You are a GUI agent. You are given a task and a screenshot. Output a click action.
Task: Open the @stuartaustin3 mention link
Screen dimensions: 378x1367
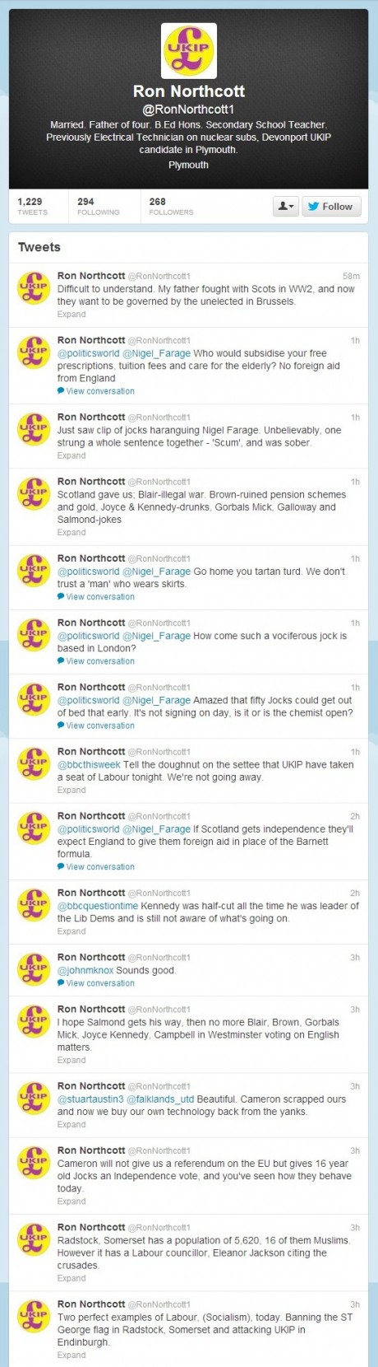90,1099
